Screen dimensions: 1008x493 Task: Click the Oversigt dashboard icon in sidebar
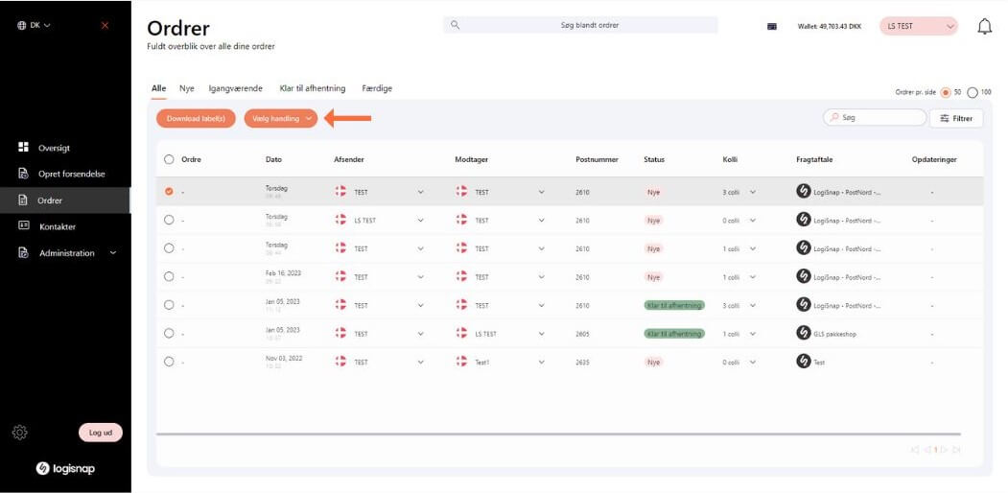pos(24,148)
